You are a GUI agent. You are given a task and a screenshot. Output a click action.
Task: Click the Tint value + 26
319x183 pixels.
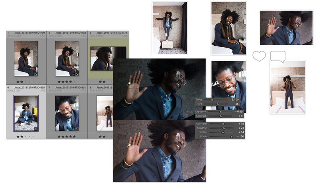pyautogui.click(x=236, y=104)
